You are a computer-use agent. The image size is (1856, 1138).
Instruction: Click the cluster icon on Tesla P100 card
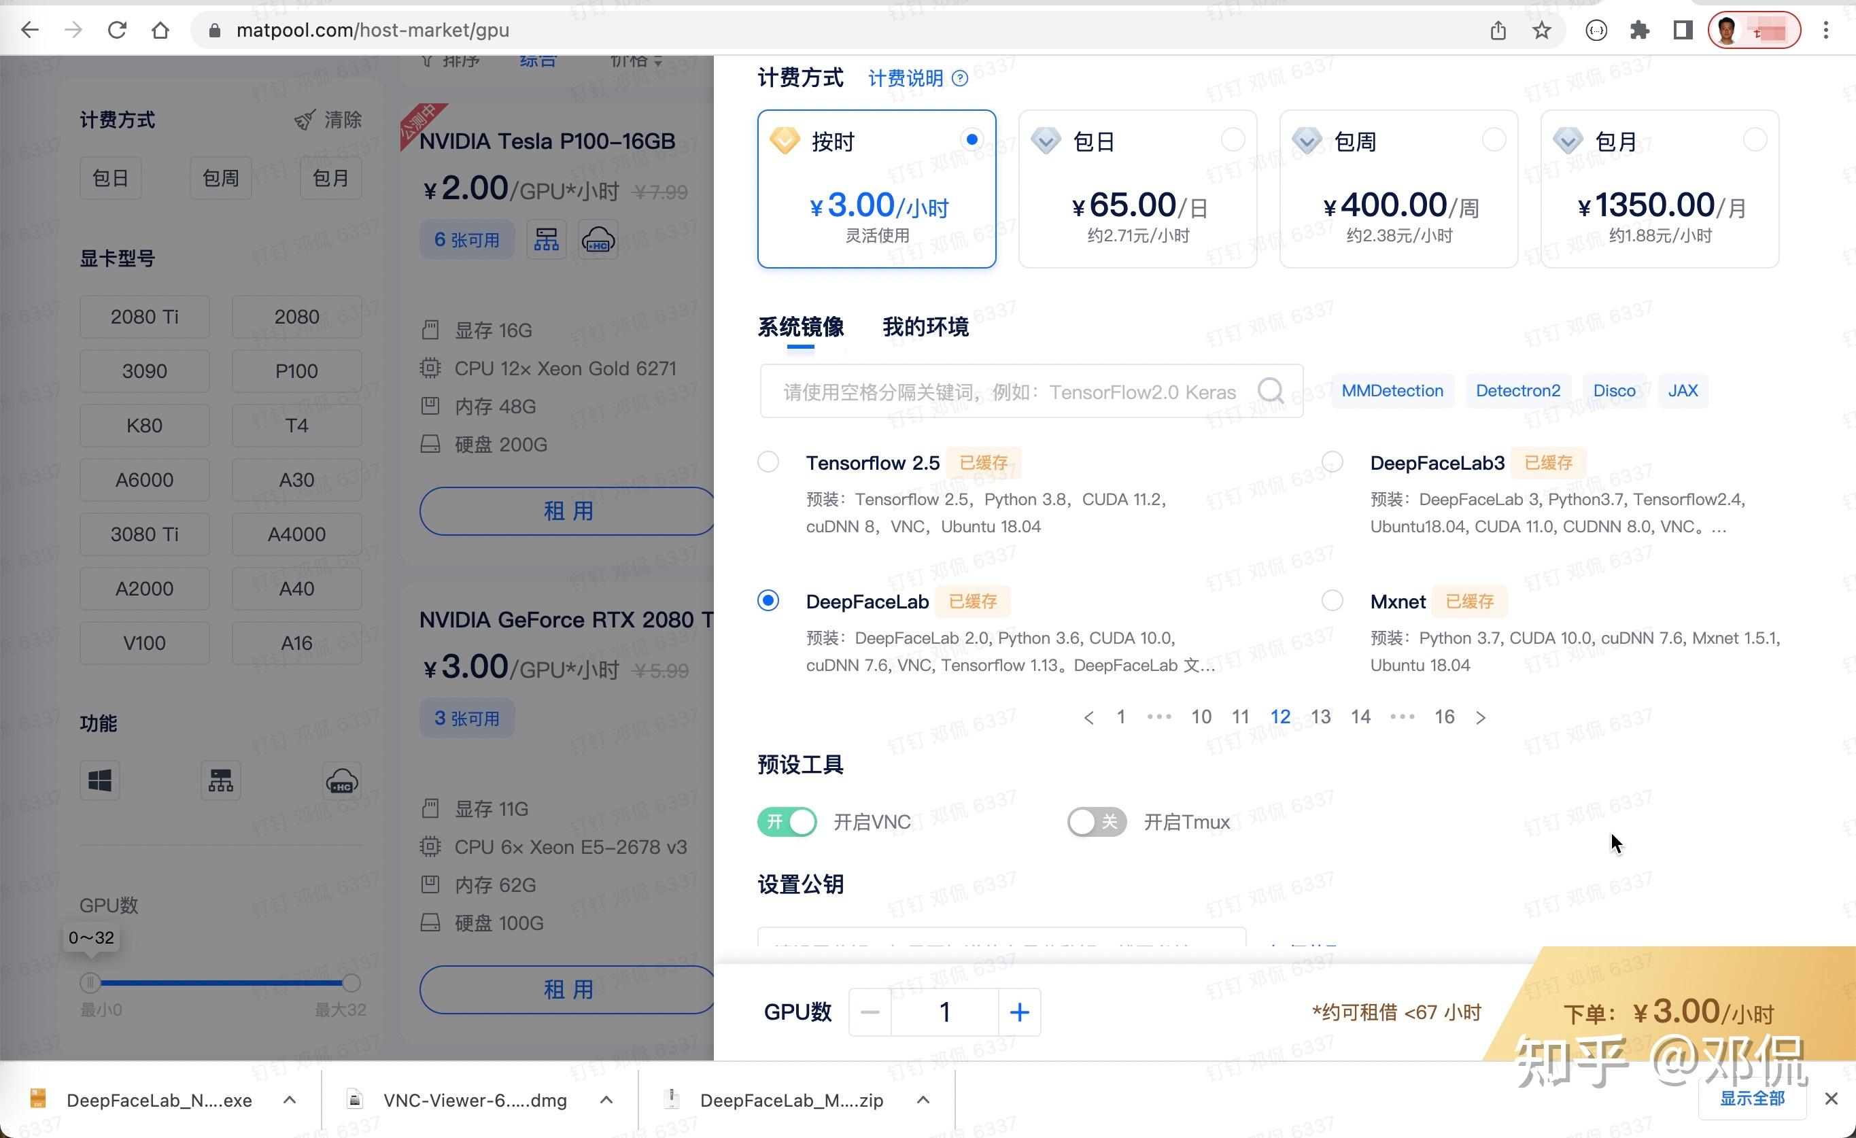point(546,239)
